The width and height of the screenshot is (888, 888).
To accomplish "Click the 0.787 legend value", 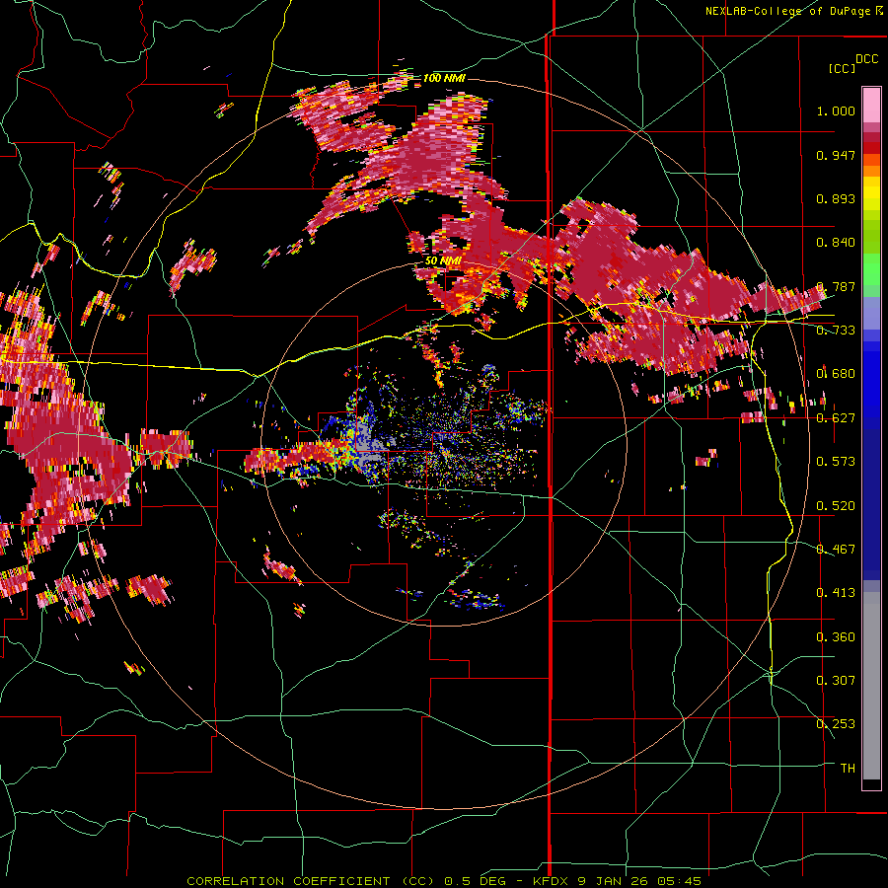I will pyautogui.click(x=836, y=286).
